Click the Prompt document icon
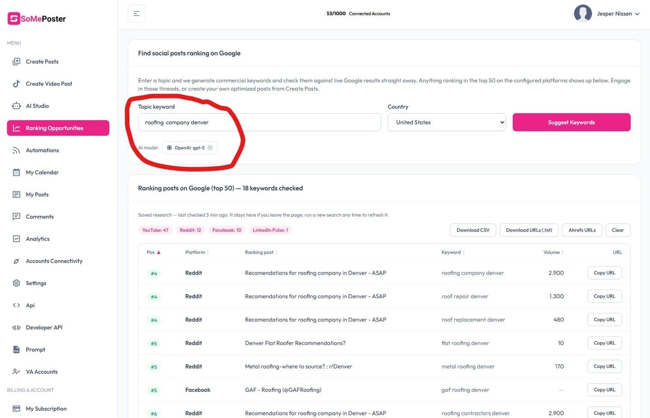Screen dimensions: 650x418 tap(16, 350)
